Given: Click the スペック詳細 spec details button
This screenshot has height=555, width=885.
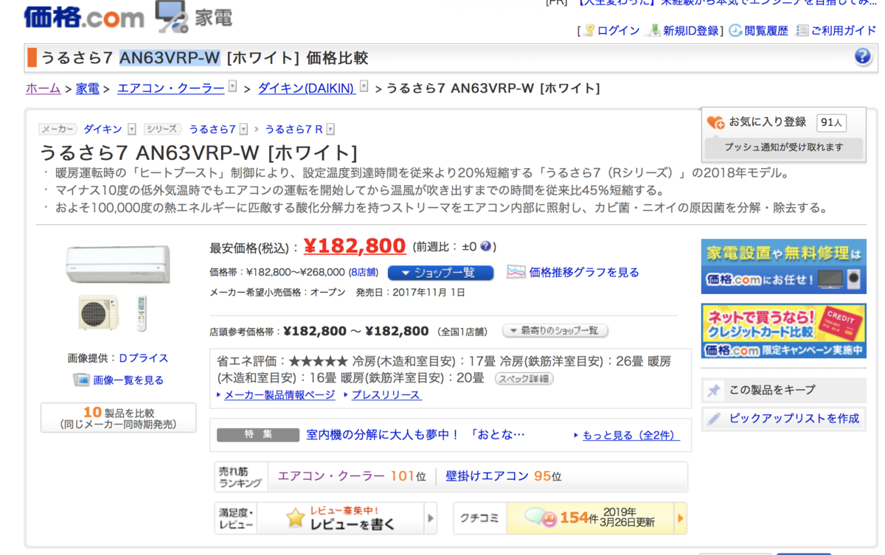Looking at the screenshot, I should click(x=524, y=379).
